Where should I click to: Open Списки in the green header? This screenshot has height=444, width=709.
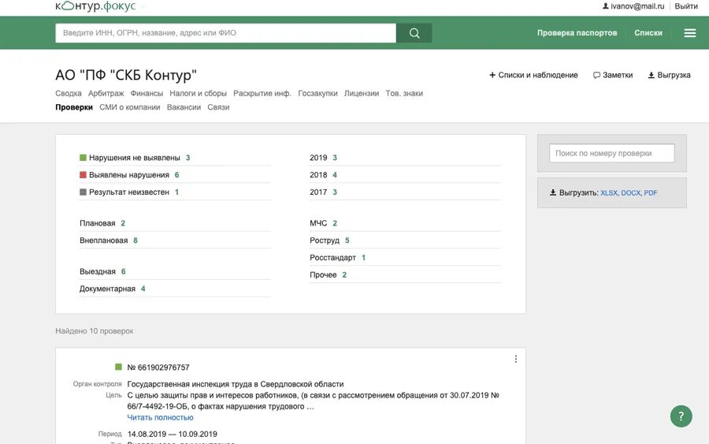click(648, 33)
